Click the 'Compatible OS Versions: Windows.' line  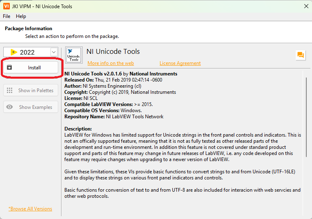coord(103,111)
